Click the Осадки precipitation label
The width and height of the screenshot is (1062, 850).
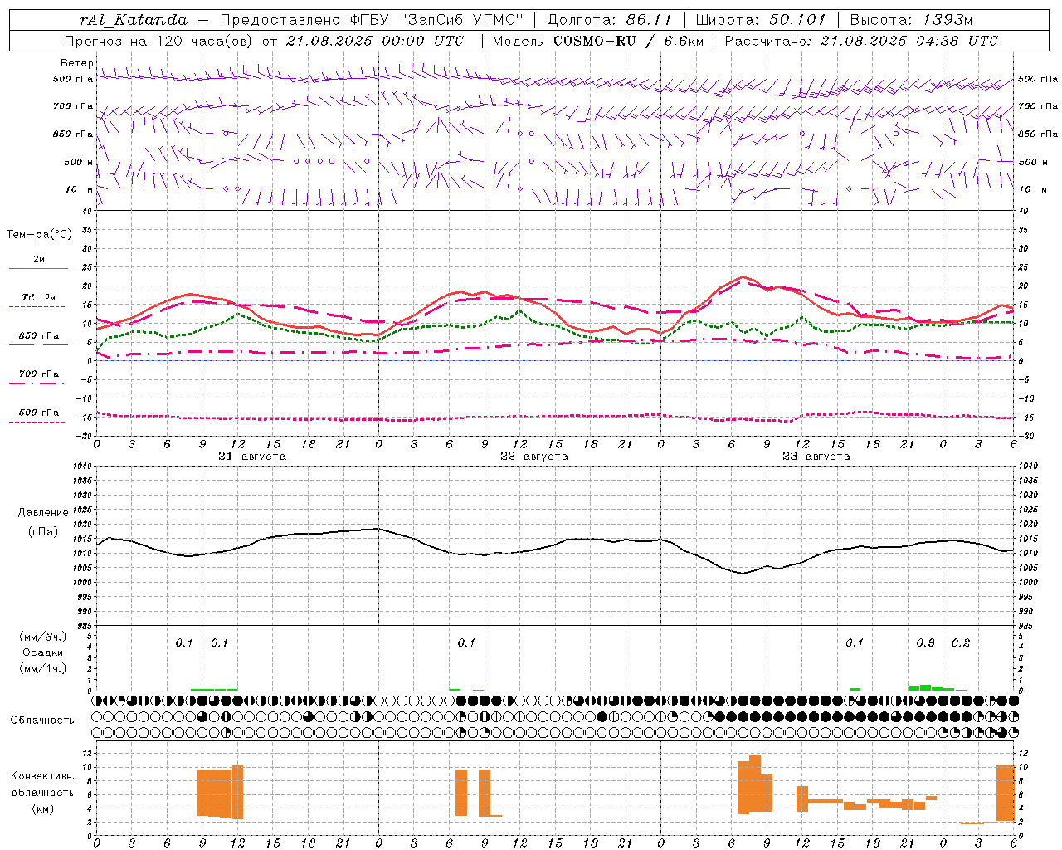coord(43,652)
